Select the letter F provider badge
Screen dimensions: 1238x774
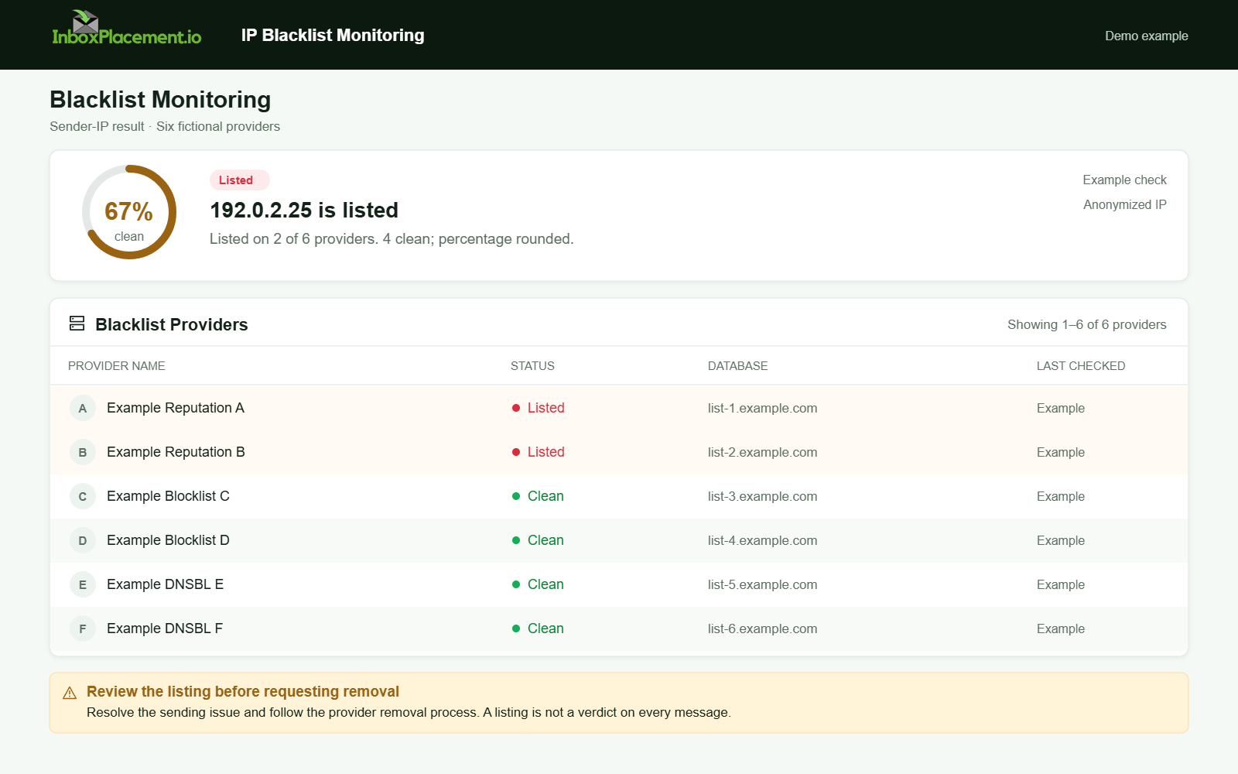(x=83, y=628)
